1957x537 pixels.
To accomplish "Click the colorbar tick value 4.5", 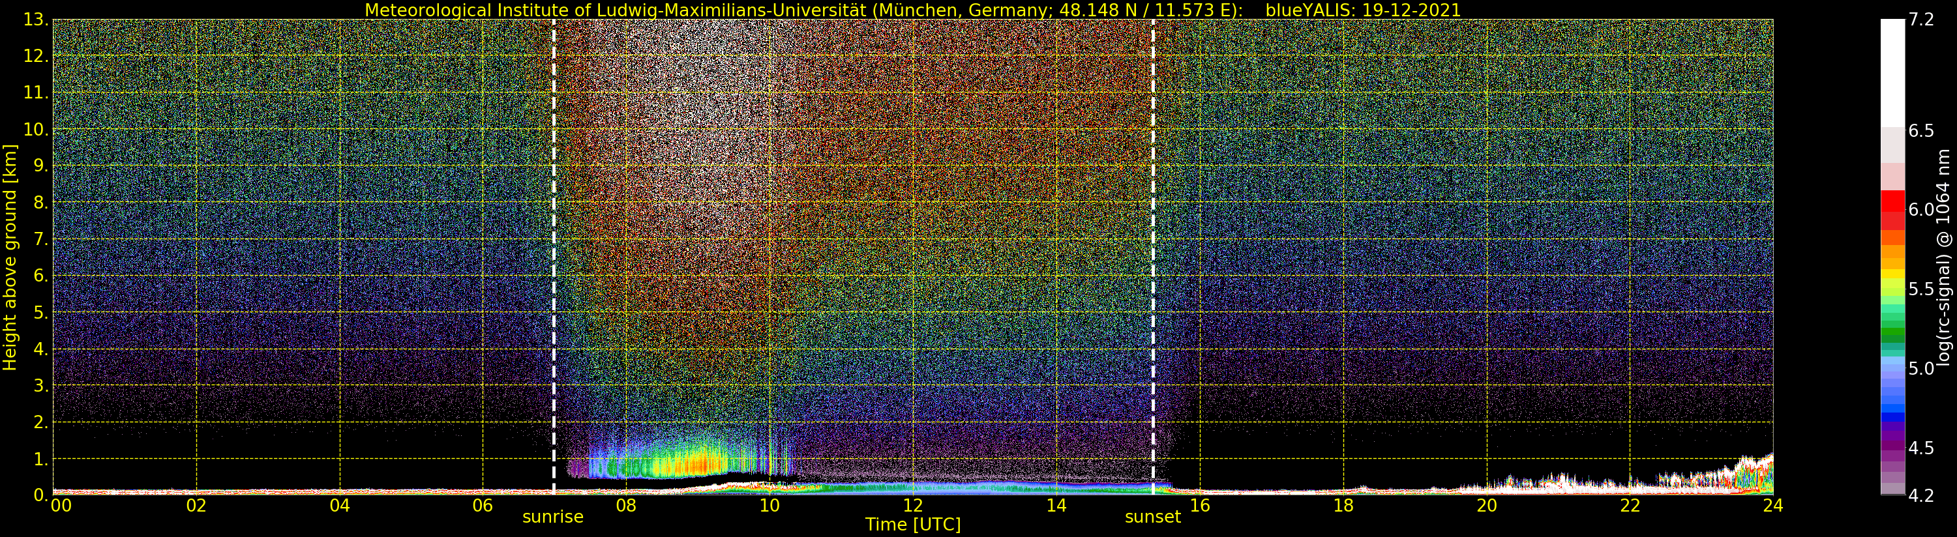I will (1921, 448).
